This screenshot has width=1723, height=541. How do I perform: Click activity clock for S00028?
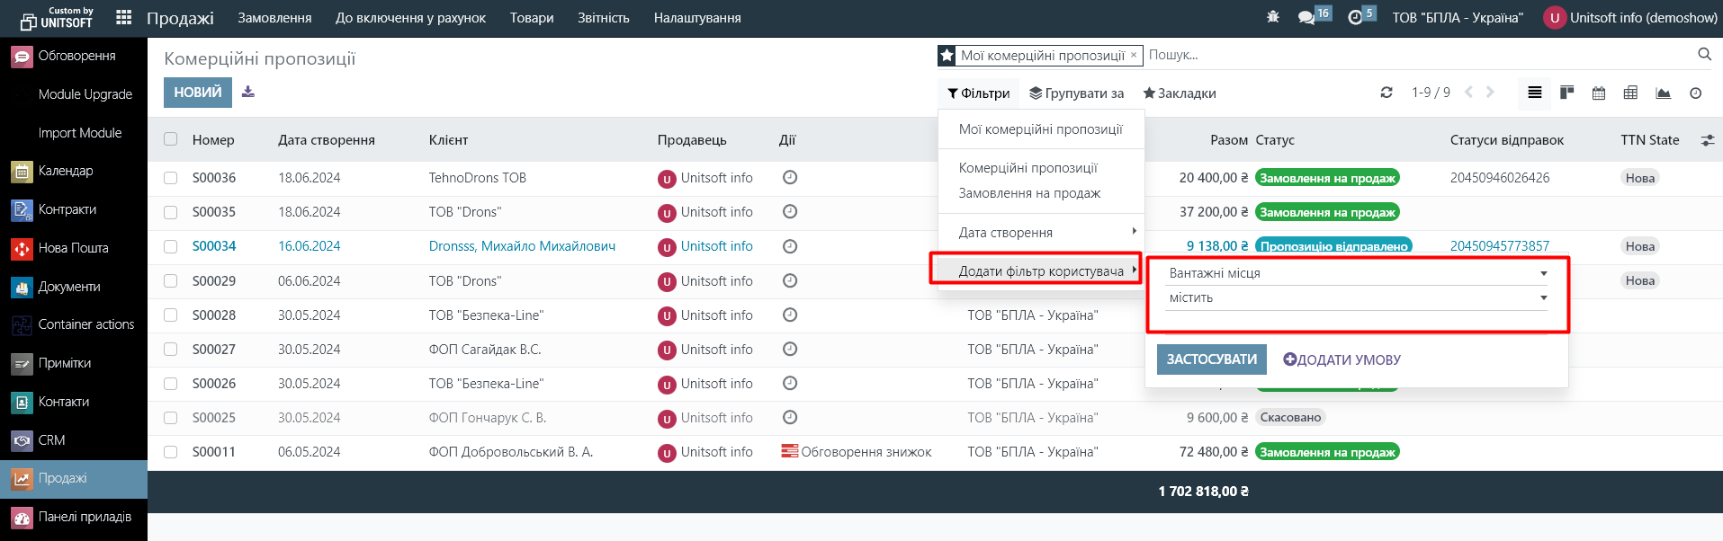[790, 315]
